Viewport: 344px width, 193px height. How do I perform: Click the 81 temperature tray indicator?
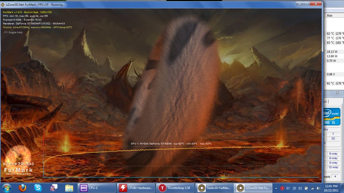coord(288,188)
